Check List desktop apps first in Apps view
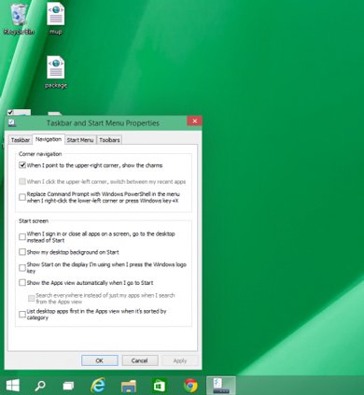Screen dimensions: 364x395 22,315
